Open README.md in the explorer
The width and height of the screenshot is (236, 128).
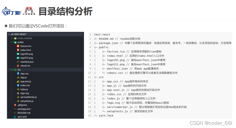click(x=24, y=113)
